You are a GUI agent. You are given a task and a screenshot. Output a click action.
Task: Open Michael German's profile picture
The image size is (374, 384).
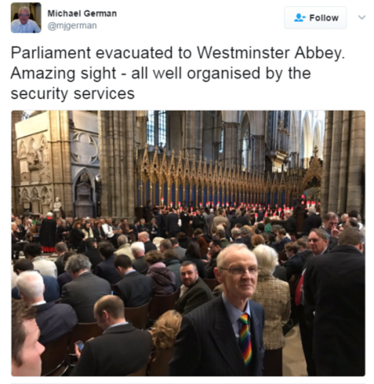click(26, 18)
